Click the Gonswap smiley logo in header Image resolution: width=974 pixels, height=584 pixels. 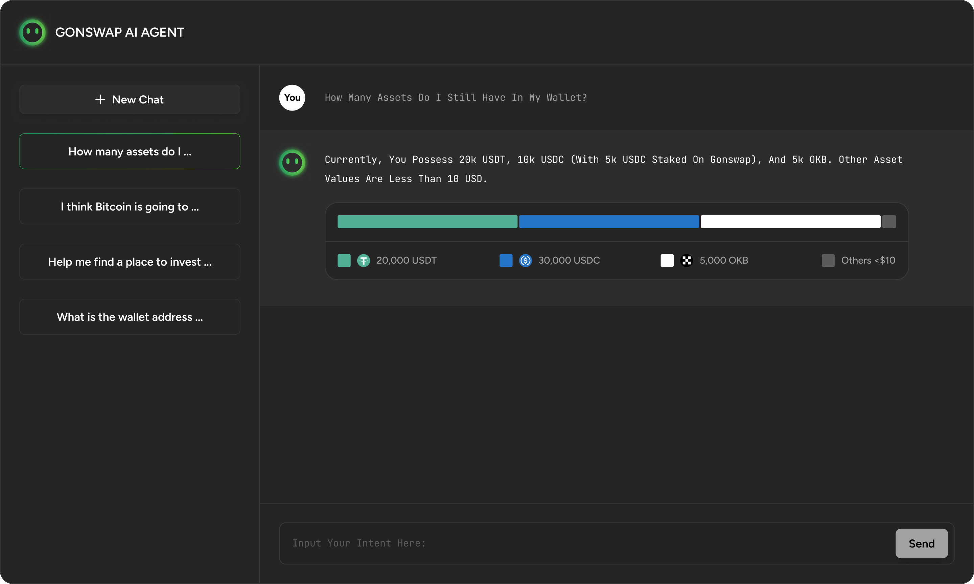[x=32, y=32]
